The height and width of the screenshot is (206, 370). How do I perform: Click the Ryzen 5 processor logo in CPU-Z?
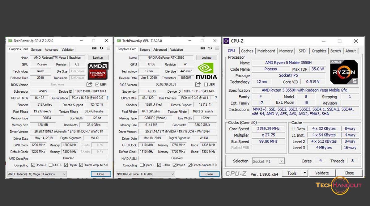344,72
